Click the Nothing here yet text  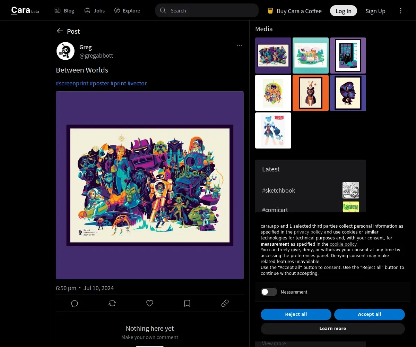tap(150, 328)
